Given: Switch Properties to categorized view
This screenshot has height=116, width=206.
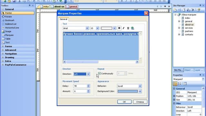Looking at the screenshot, I should click(175, 83).
